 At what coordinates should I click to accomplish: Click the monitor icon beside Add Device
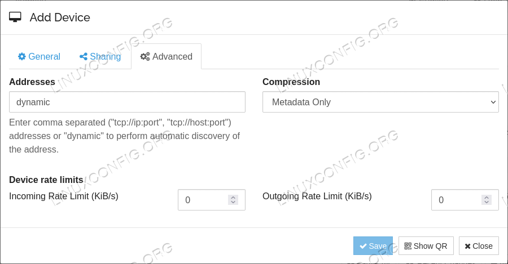tap(15, 17)
